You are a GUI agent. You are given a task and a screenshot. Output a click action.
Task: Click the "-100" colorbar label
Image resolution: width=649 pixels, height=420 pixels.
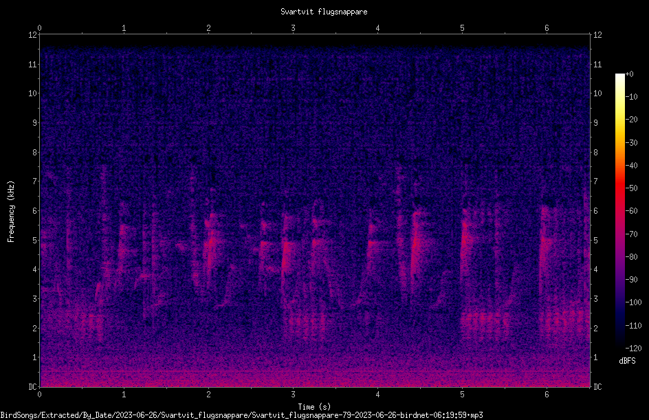(x=633, y=302)
